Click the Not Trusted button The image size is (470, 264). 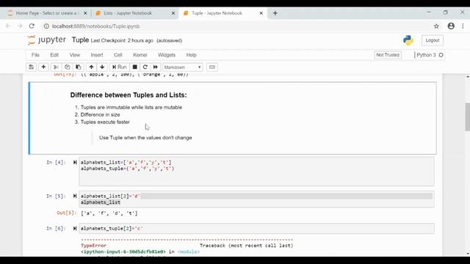point(388,55)
